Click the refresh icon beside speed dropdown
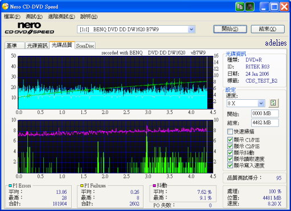 tap(273, 103)
